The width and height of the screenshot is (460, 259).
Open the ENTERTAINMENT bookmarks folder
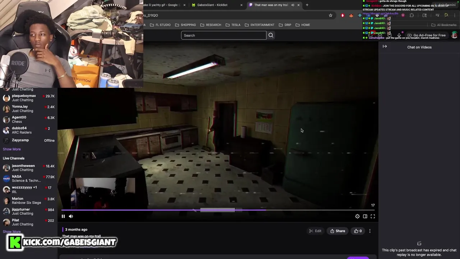pyautogui.click(x=259, y=25)
